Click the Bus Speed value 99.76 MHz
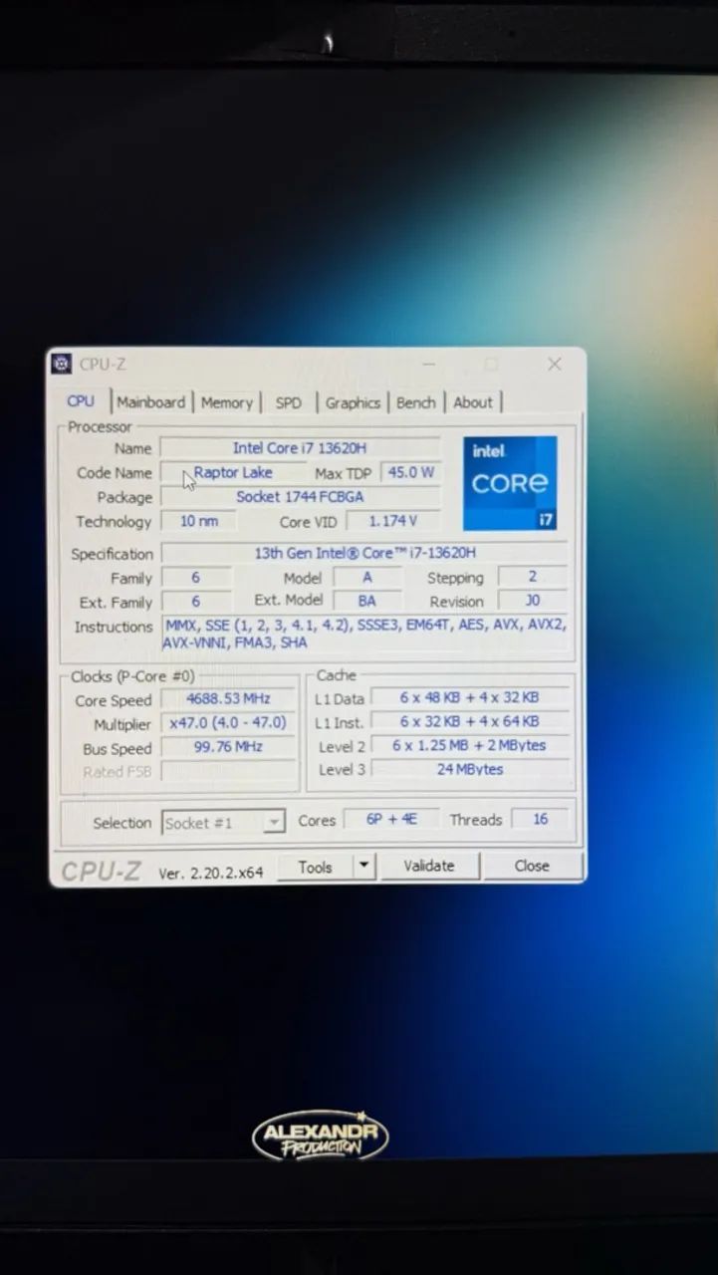The width and height of the screenshot is (718, 1275). click(228, 747)
